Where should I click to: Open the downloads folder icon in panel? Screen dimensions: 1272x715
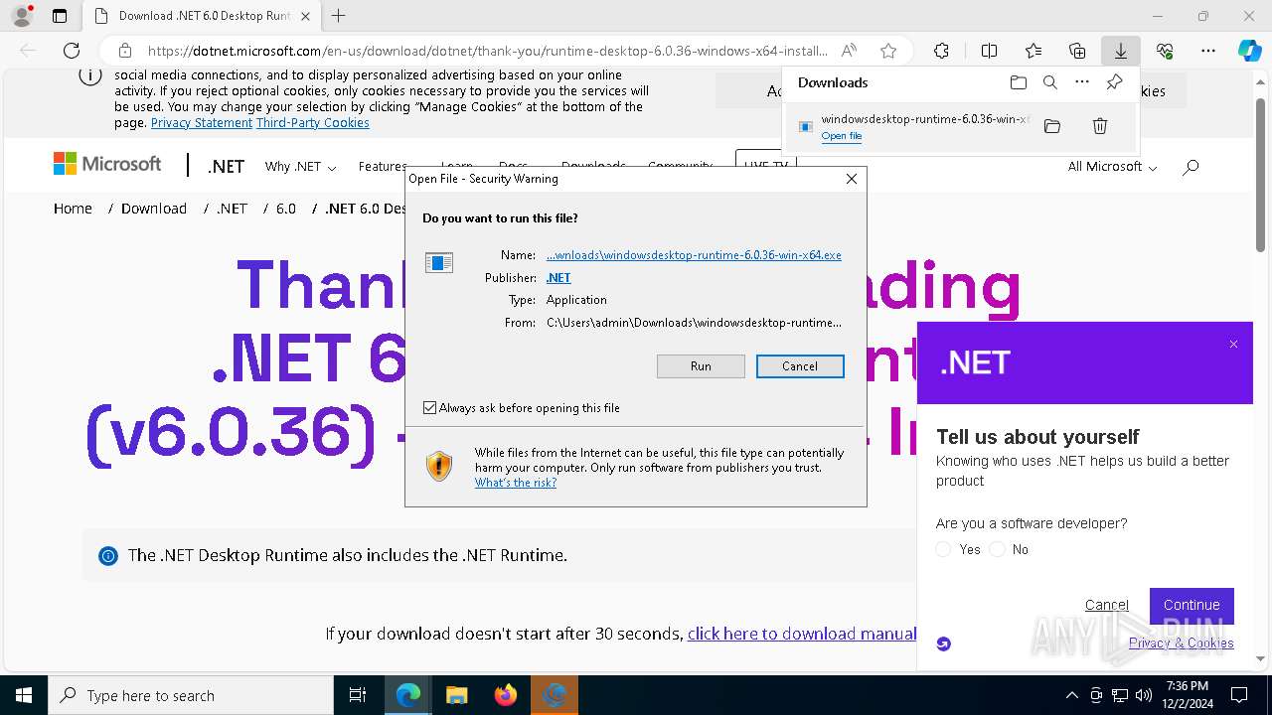click(1018, 82)
